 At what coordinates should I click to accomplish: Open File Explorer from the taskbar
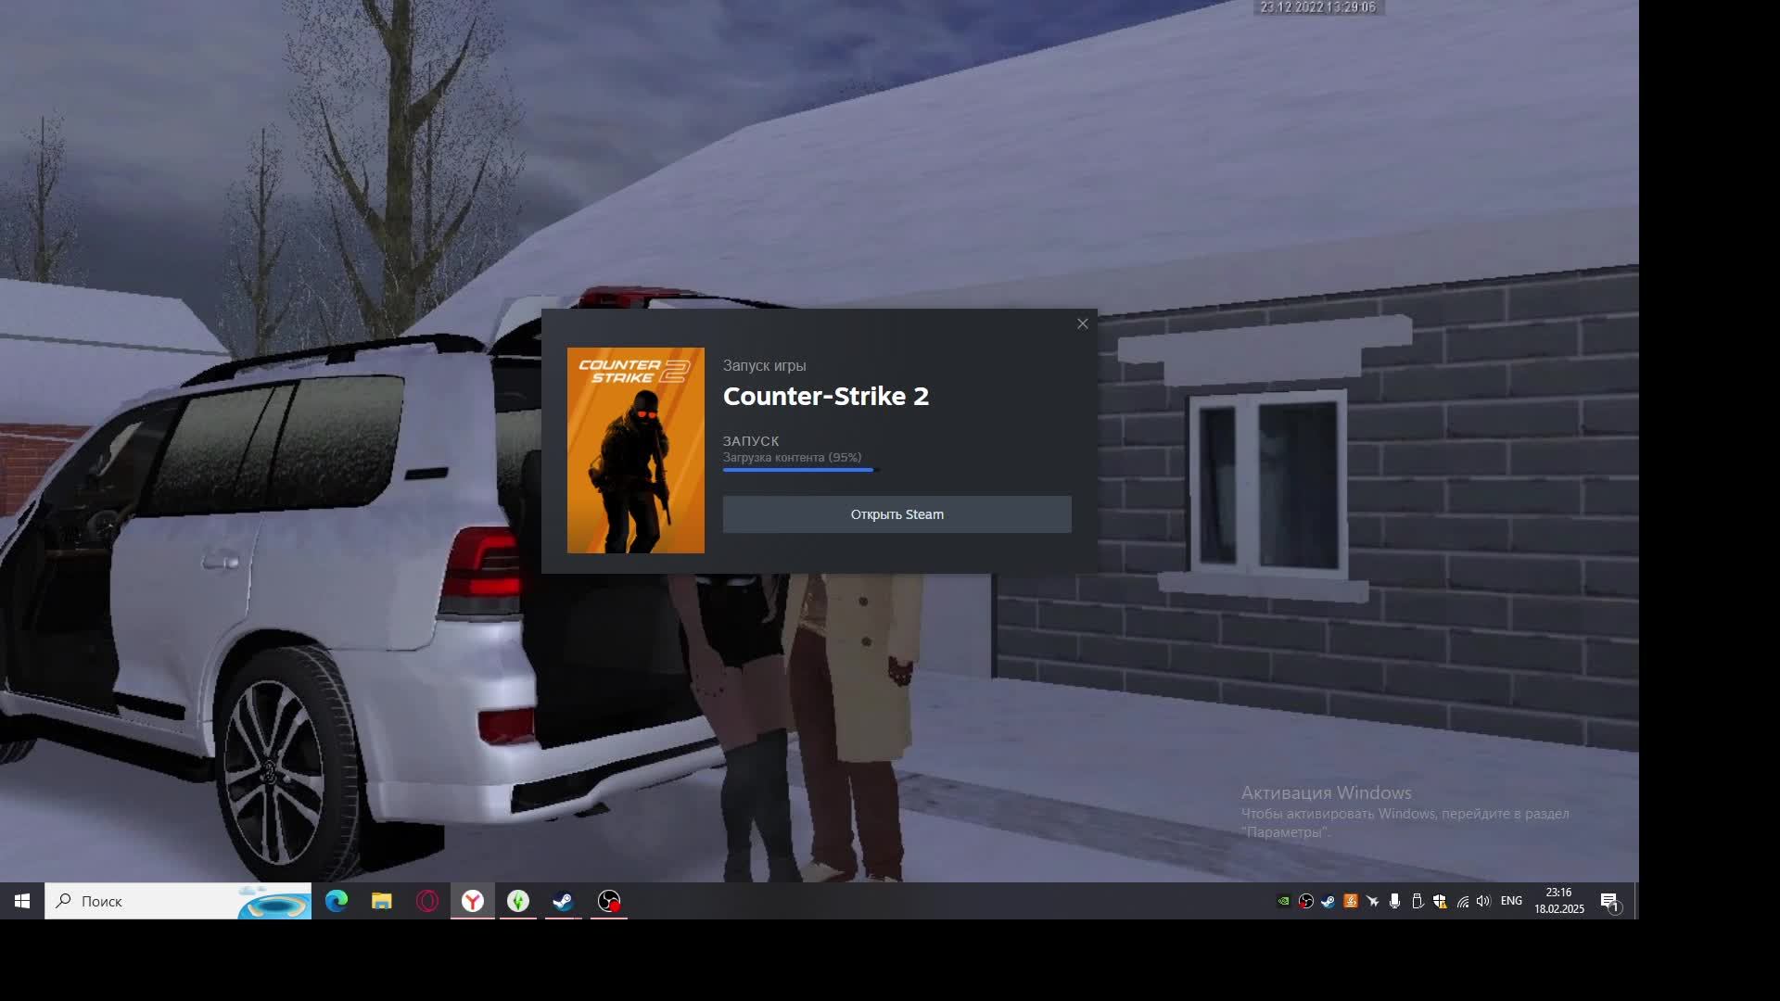382,901
